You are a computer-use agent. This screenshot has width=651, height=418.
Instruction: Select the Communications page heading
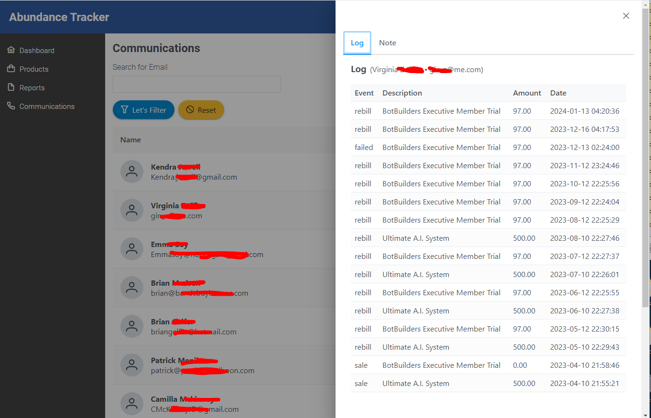click(x=156, y=48)
